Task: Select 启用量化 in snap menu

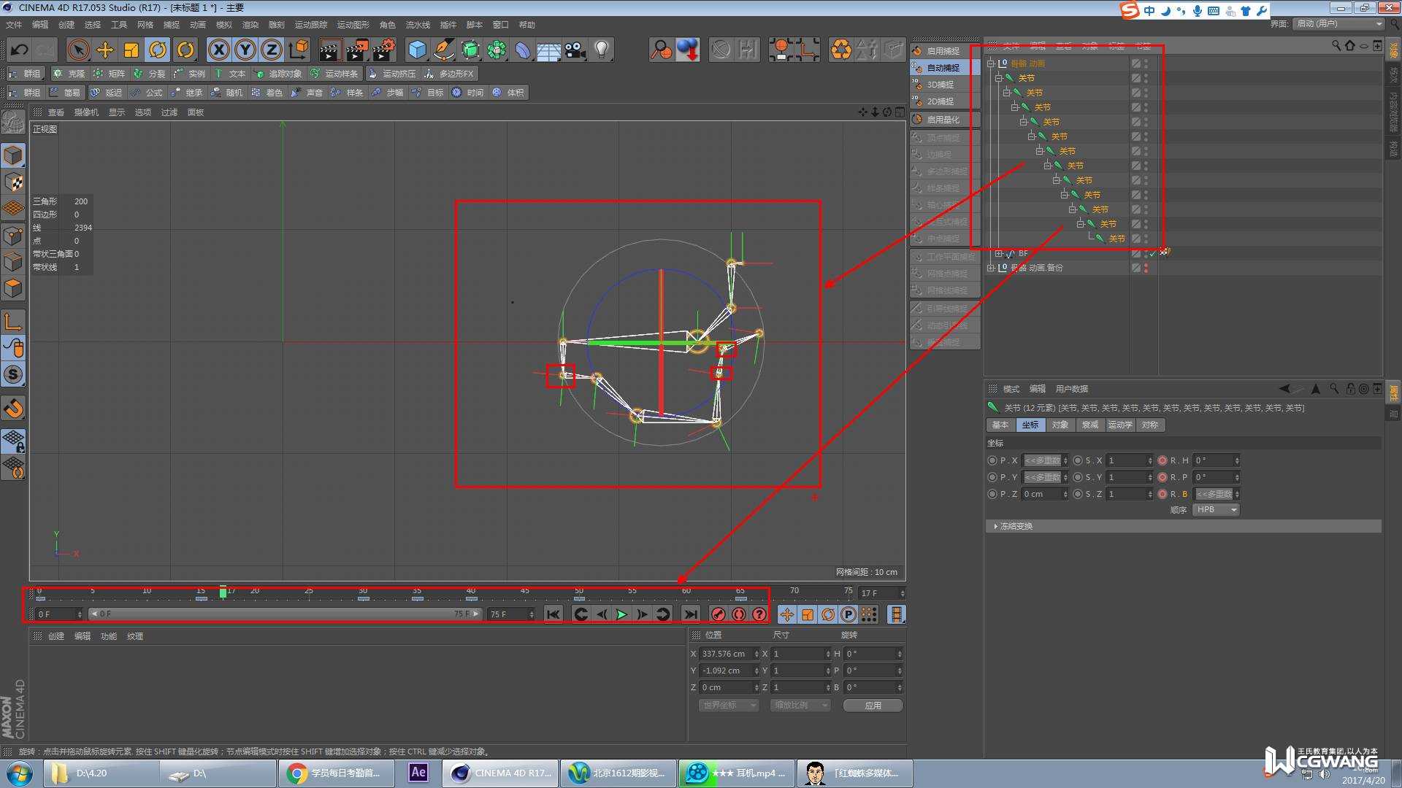Action: [943, 120]
